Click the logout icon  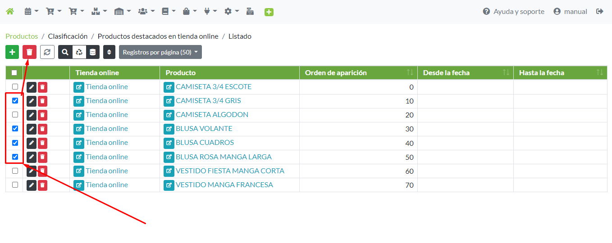(x=599, y=11)
